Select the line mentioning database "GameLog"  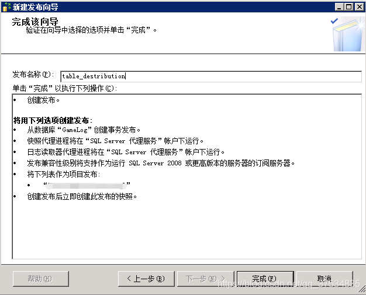click(84, 130)
